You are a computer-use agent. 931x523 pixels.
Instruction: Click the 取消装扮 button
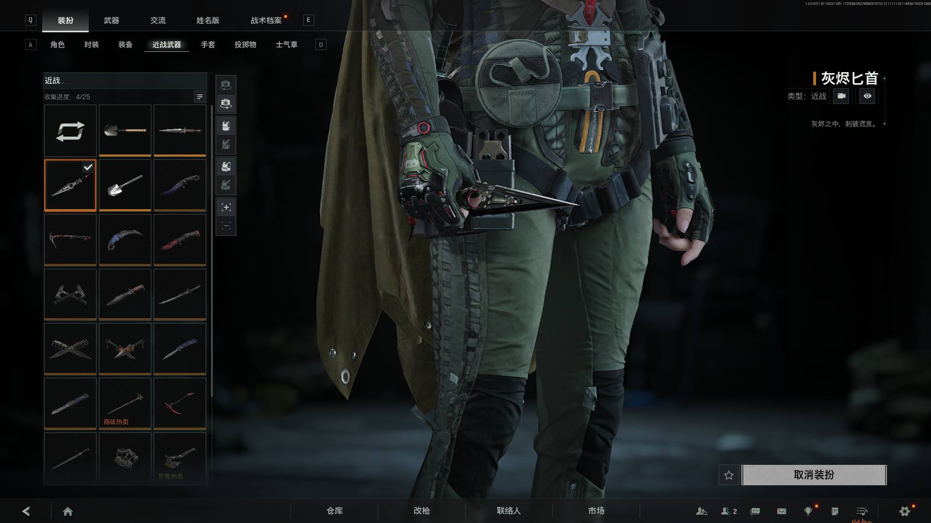pyautogui.click(x=814, y=475)
